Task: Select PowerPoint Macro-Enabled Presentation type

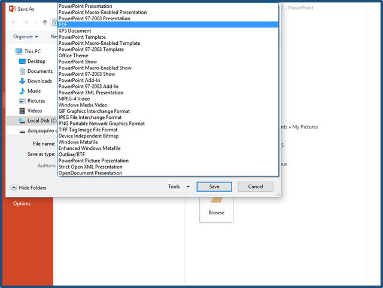Action: (x=168, y=12)
